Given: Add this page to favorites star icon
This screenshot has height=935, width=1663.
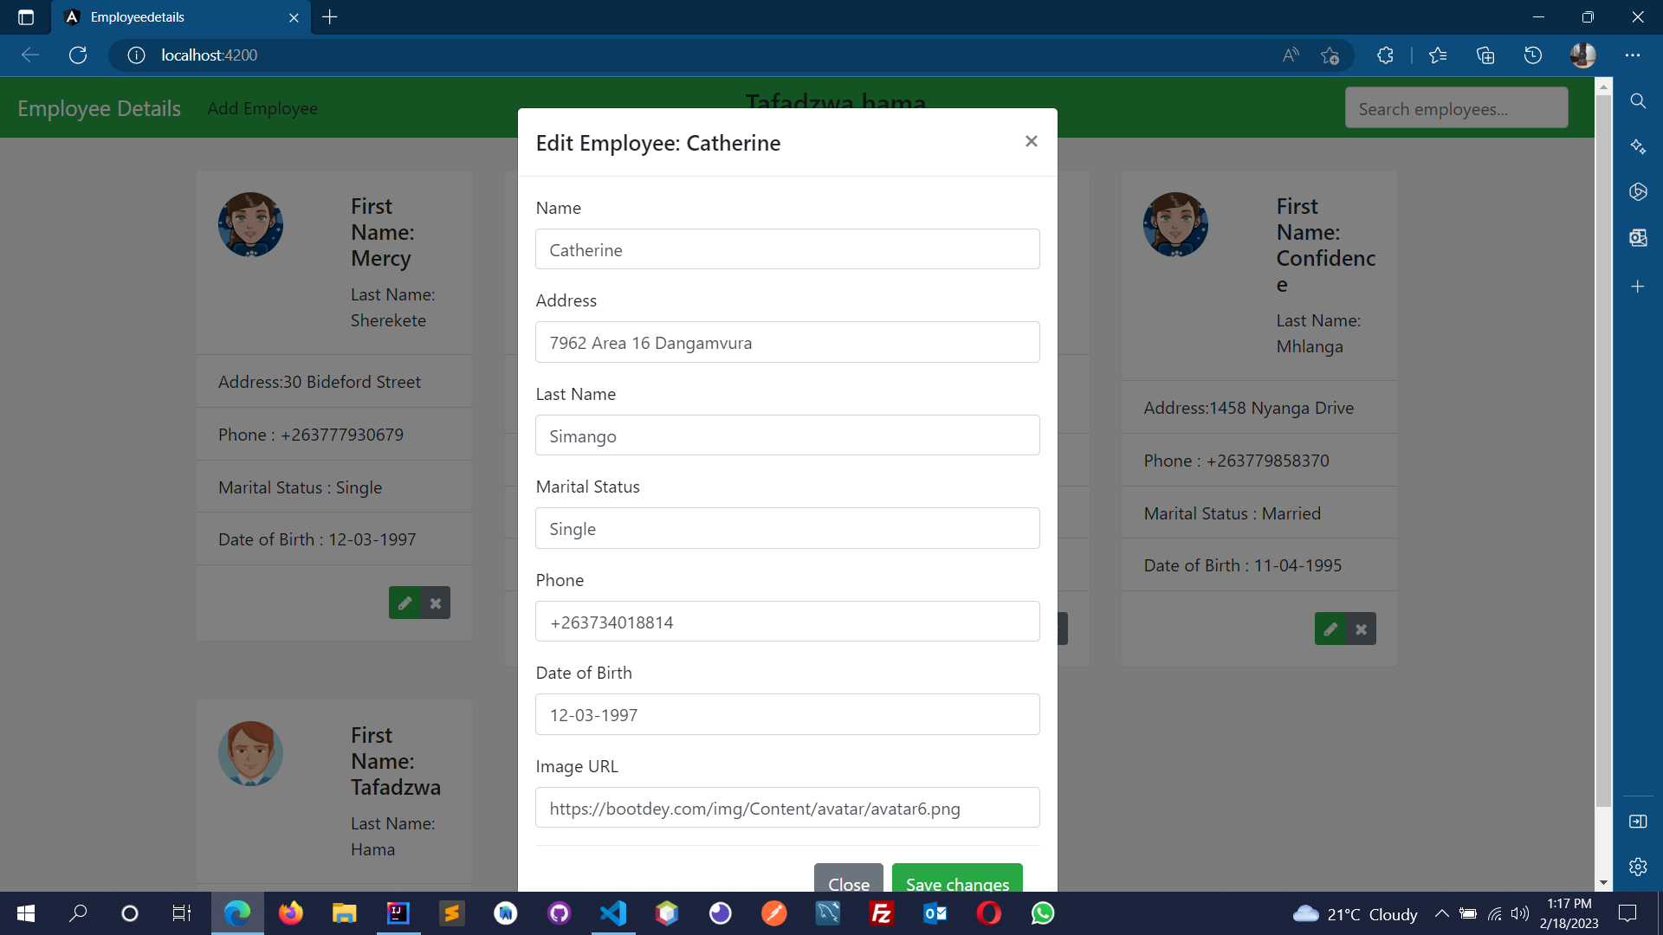Looking at the screenshot, I should tap(1330, 55).
